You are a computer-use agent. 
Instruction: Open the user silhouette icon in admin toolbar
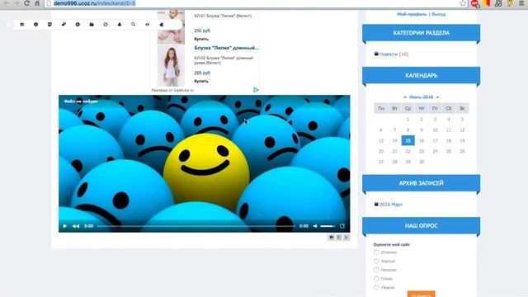[120, 25]
